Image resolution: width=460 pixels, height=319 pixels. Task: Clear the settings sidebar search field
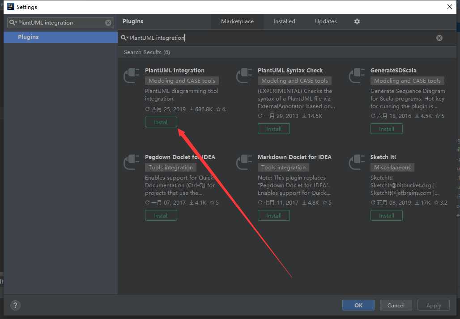108,22
